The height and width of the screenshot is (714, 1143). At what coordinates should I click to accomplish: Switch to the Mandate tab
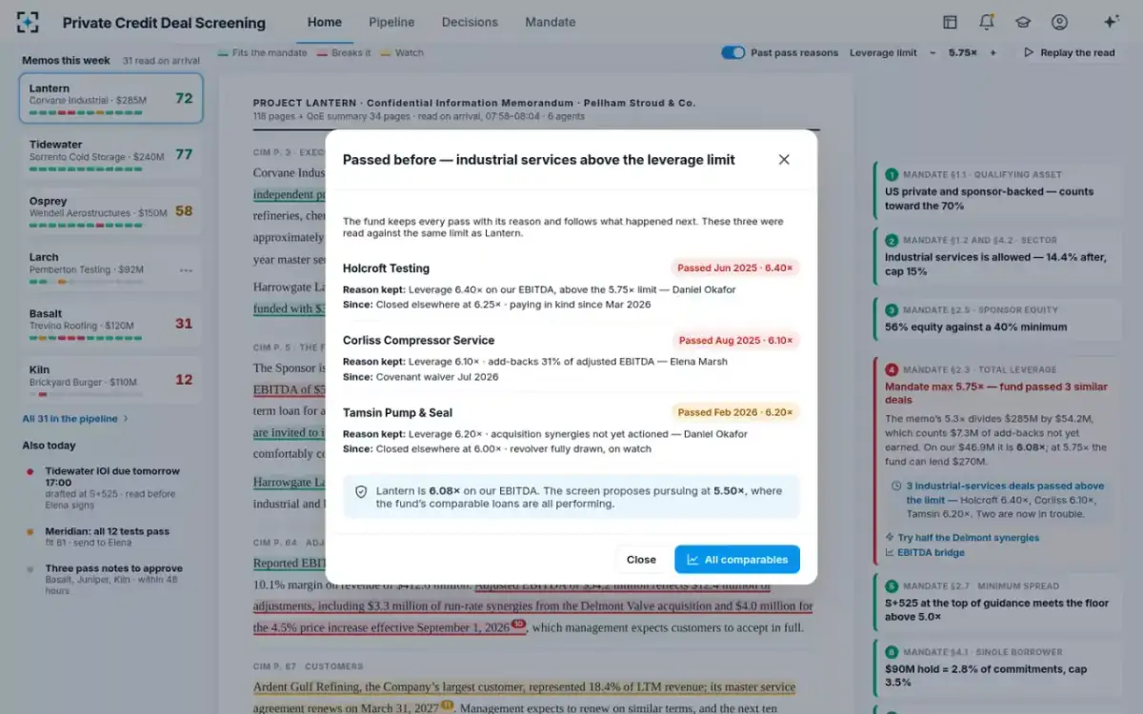[551, 22]
